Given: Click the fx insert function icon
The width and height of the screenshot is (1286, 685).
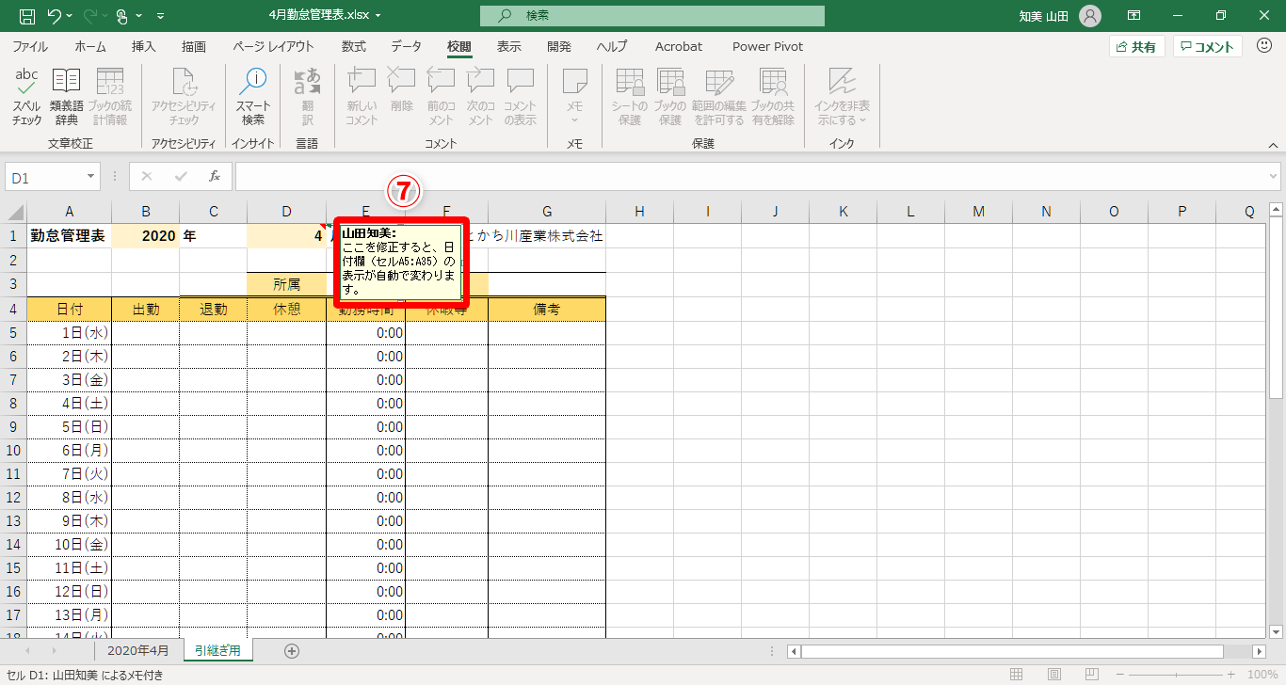Looking at the screenshot, I should pyautogui.click(x=214, y=176).
